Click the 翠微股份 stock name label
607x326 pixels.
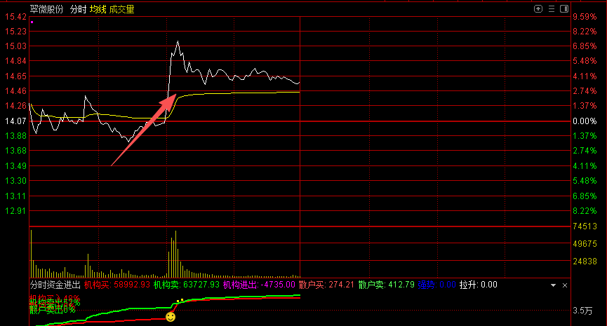pyautogui.click(x=46, y=9)
